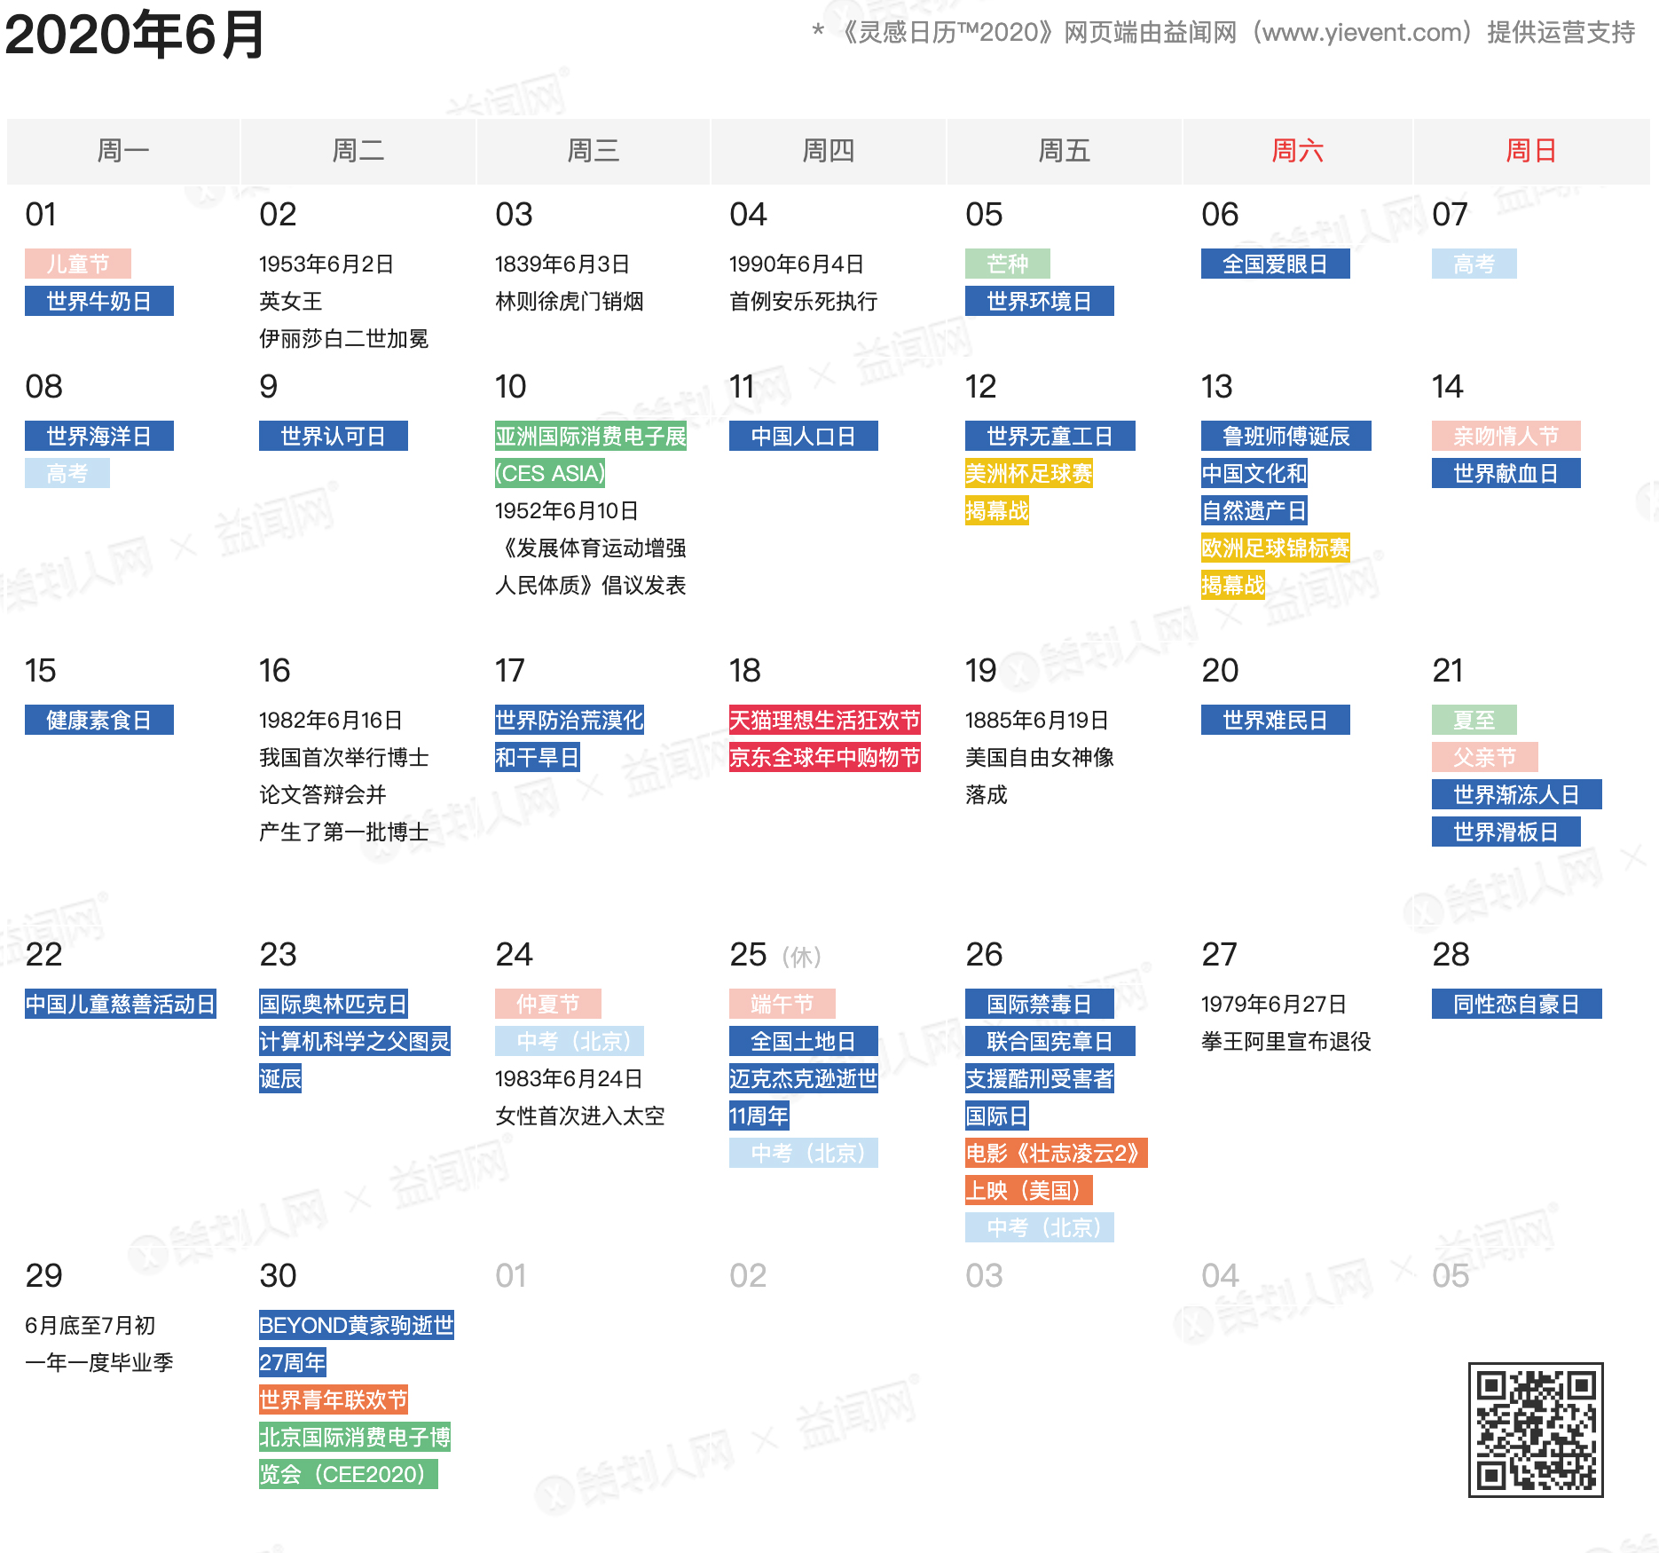
Task: Open the 电影《壮志凌云2》上映 orange tag
Action: [x=1056, y=1155]
